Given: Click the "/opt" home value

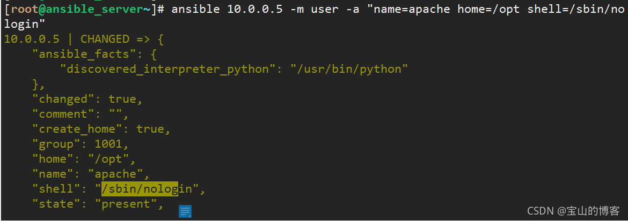Looking at the screenshot, I should pos(108,159).
